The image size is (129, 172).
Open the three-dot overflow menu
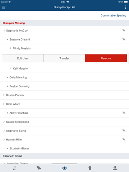[x=126, y=7]
